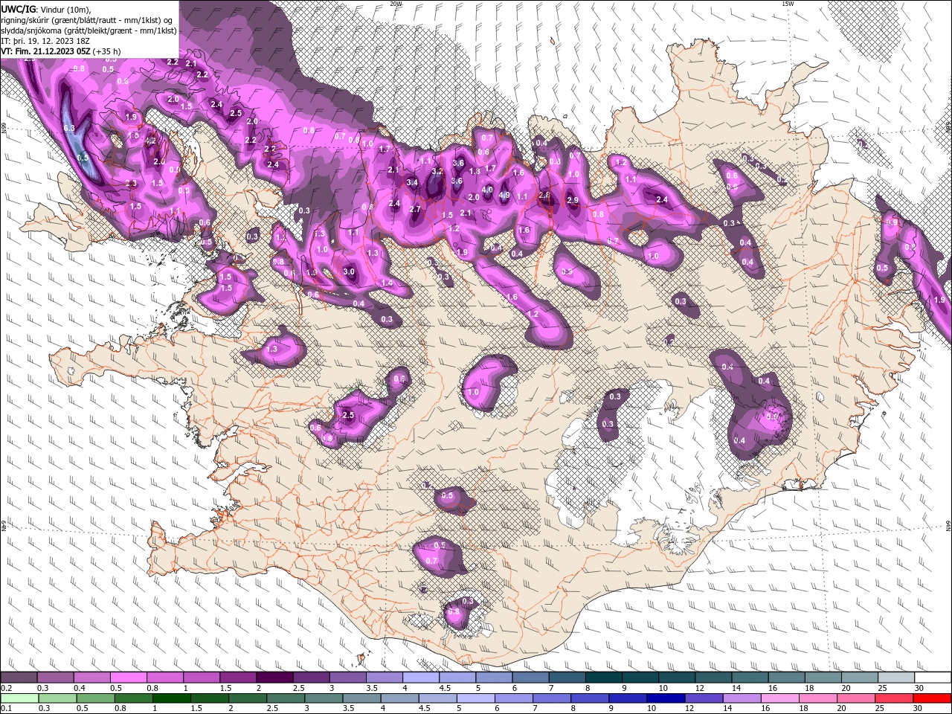Click the '15W' longitude label at top
Screen dimensions: 952x714
[788, 4]
